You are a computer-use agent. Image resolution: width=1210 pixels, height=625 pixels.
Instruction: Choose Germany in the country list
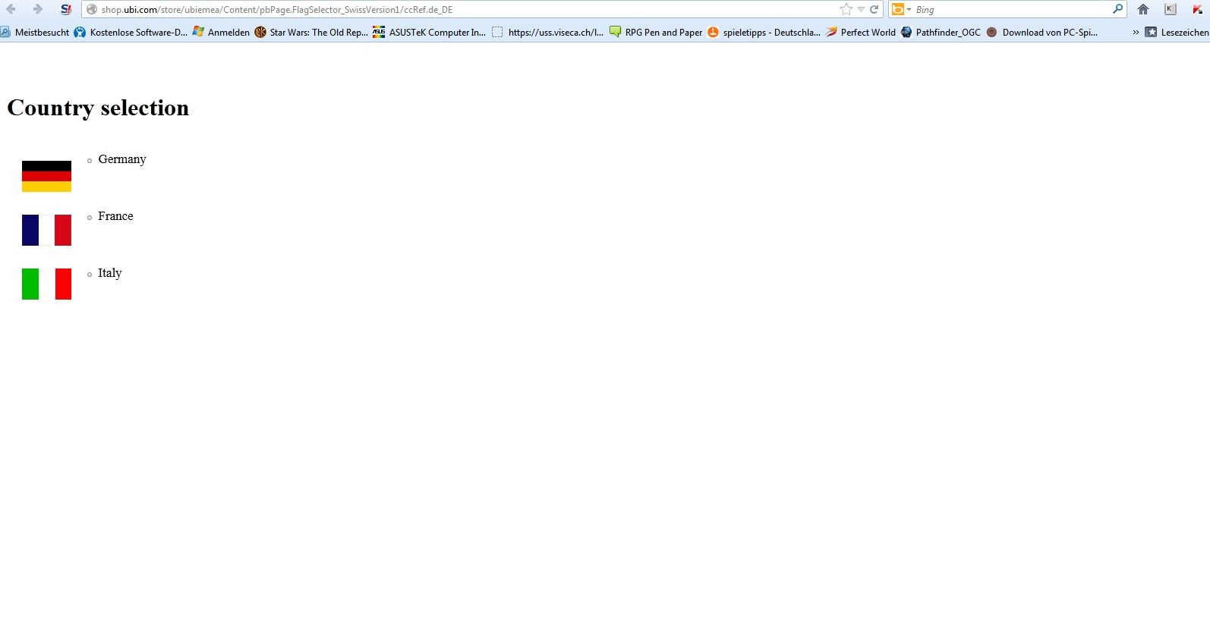122,159
